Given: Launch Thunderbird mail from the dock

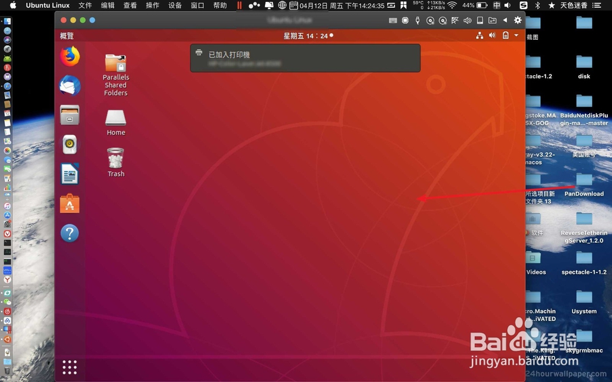Looking at the screenshot, I should coord(70,86).
